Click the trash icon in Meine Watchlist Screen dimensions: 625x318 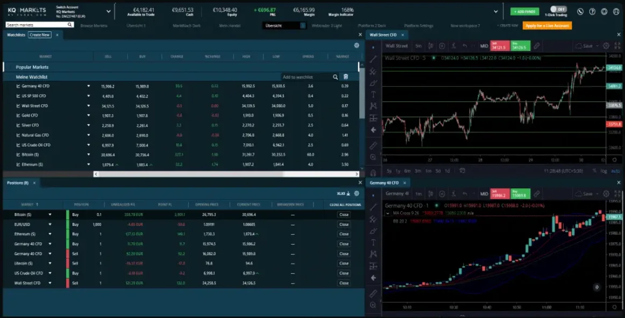(346, 77)
